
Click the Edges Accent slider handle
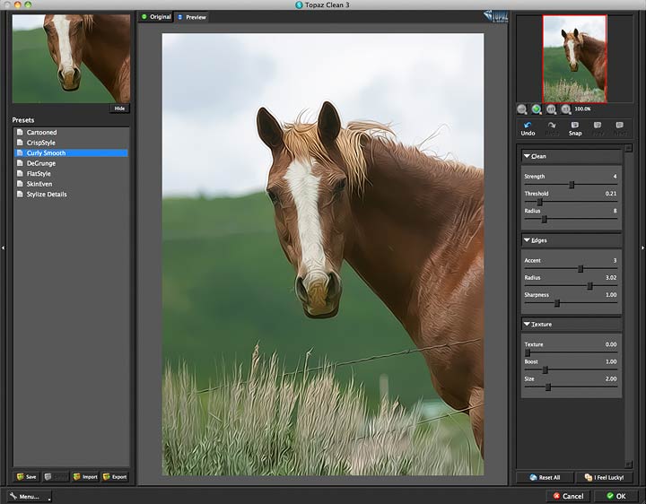pos(581,269)
